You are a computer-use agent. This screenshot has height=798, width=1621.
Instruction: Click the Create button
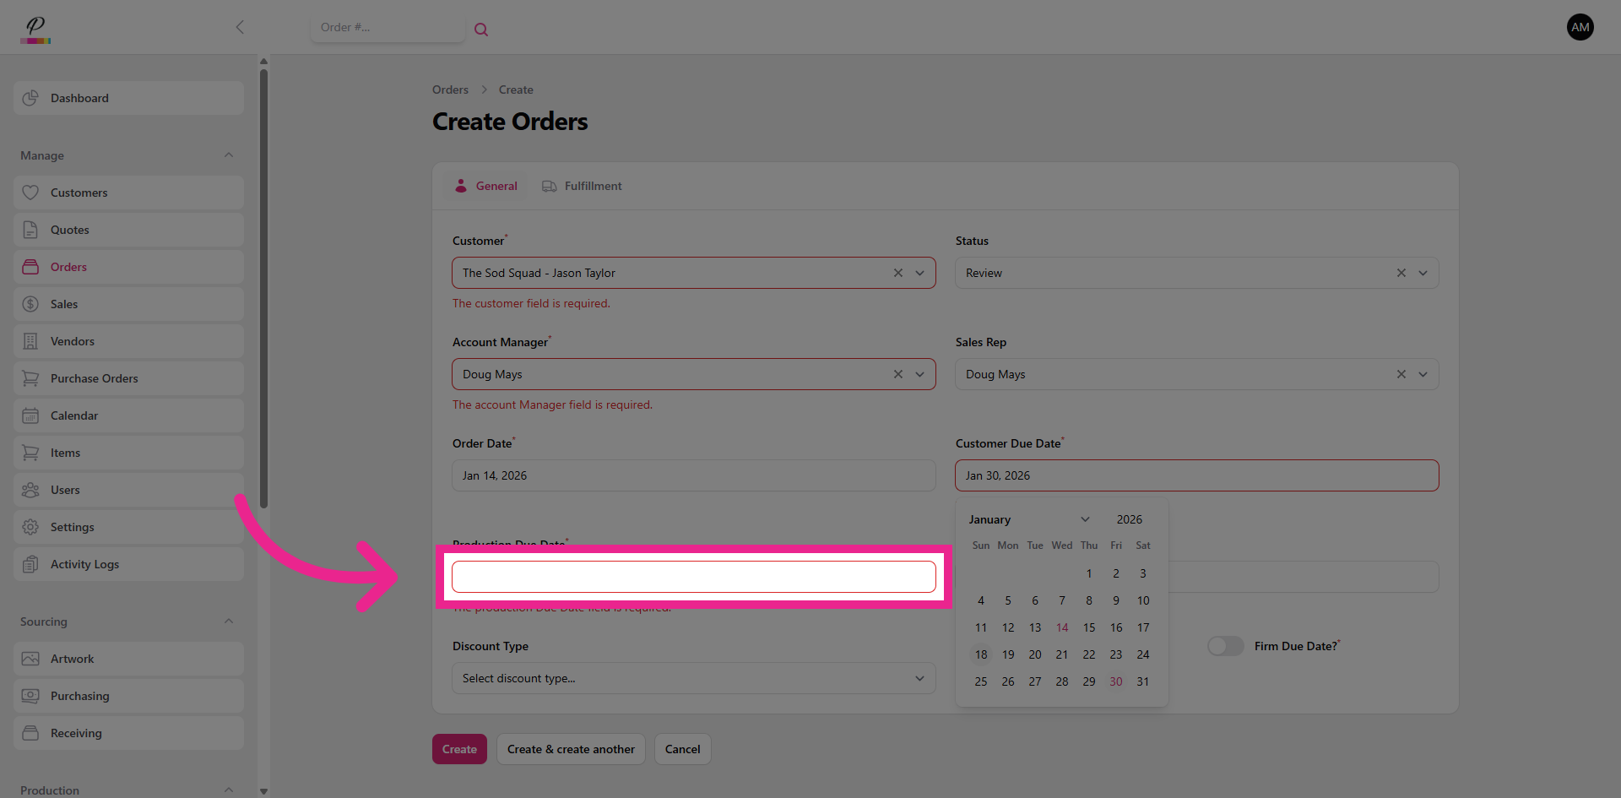point(459,749)
